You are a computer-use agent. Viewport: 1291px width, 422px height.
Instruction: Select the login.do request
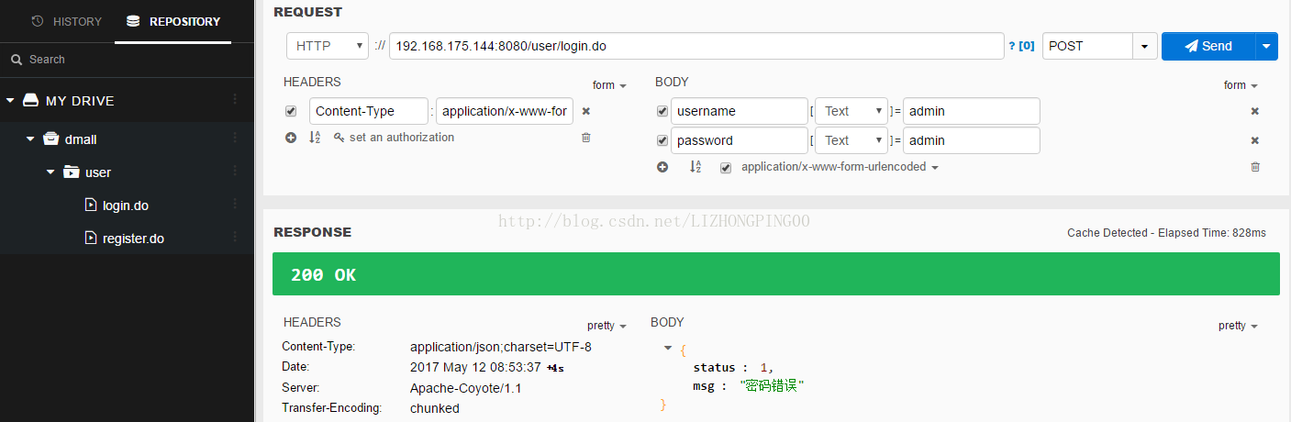tap(127, 205)
